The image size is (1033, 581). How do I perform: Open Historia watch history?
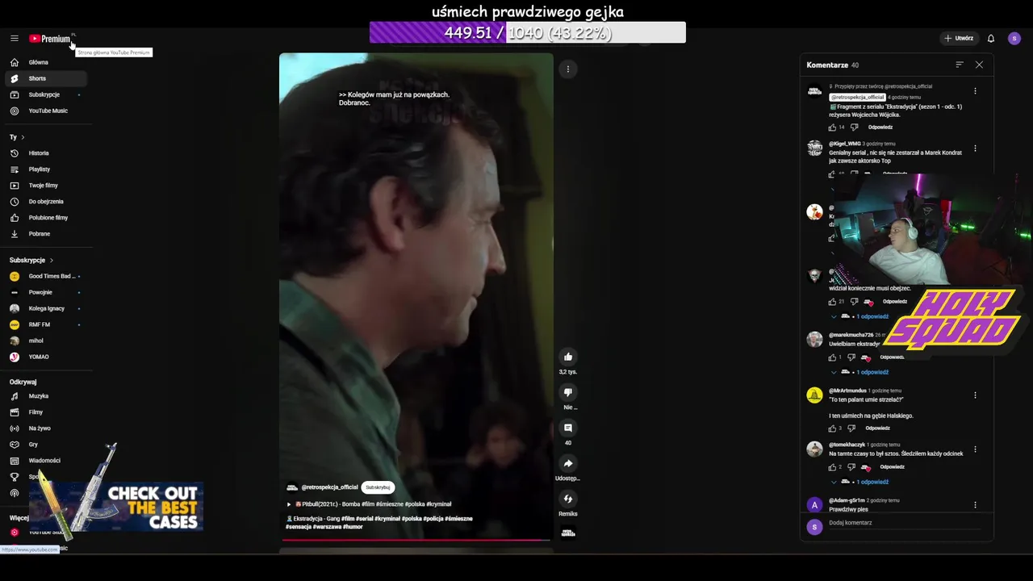(x=46, y=153)
